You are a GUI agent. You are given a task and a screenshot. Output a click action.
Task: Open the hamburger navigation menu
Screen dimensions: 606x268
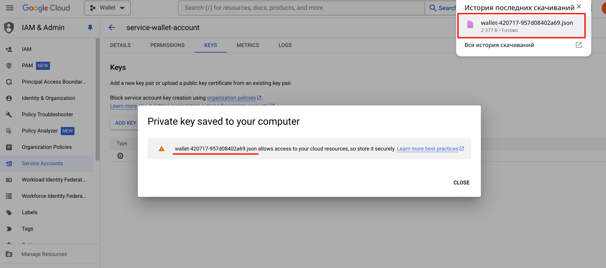pyautogui.click(x=10, y=8)
